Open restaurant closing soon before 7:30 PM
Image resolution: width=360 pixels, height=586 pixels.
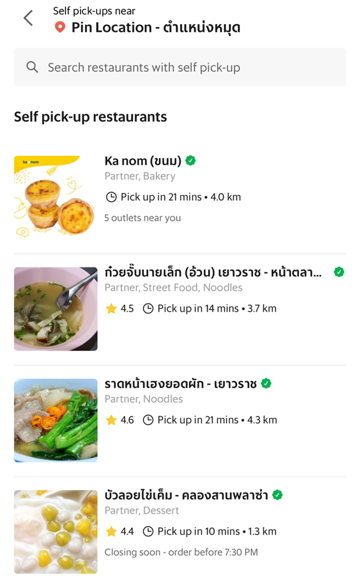tap(180, 532)
